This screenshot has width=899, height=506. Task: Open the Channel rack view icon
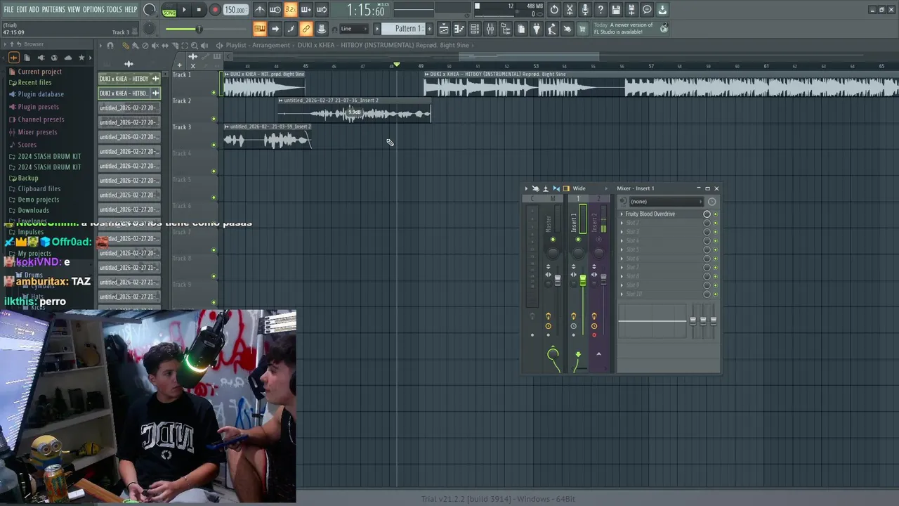(475, 29)
